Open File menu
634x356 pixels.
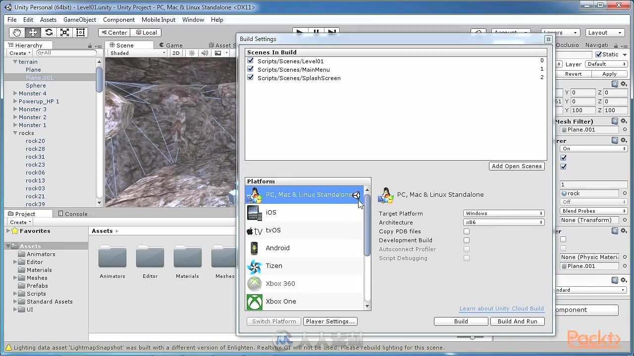12,20
